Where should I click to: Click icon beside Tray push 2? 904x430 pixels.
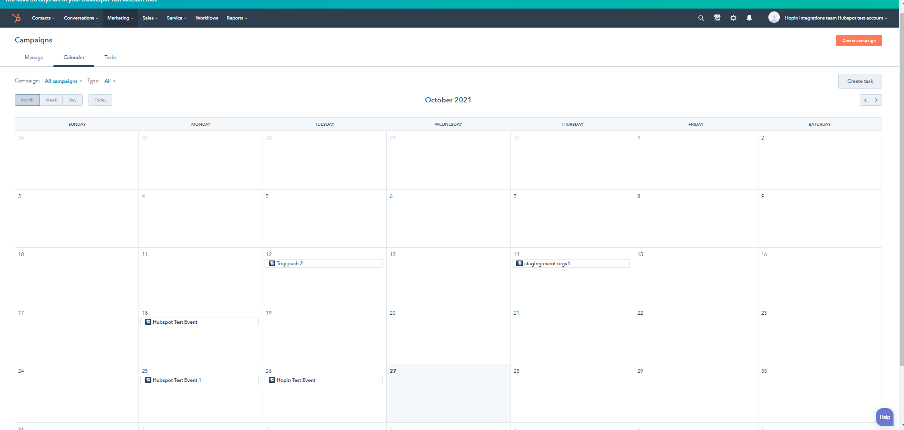(272, 263)
